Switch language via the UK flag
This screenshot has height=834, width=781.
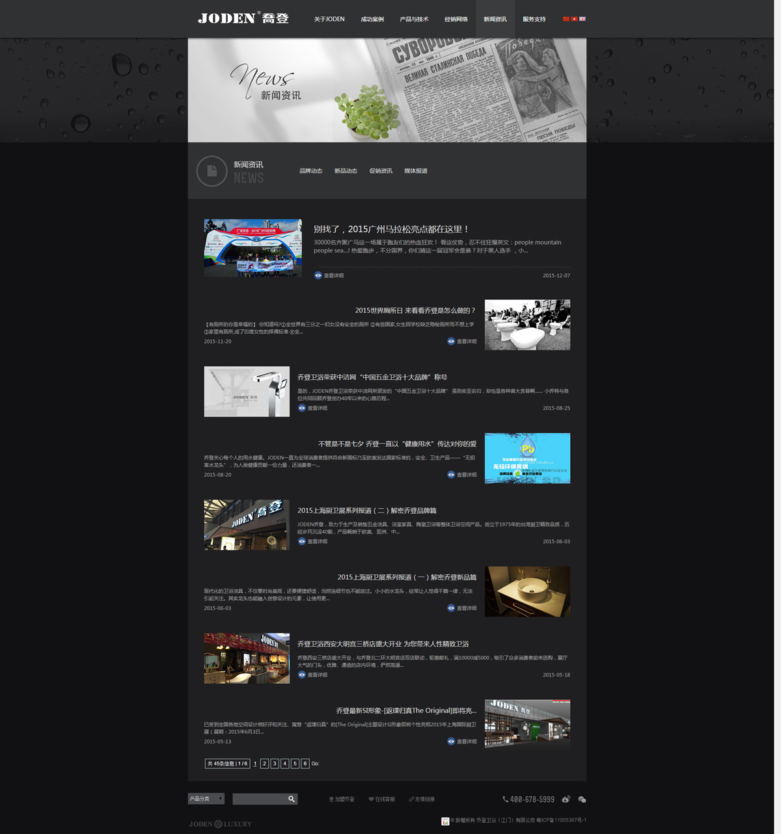[x=582, y=19]
